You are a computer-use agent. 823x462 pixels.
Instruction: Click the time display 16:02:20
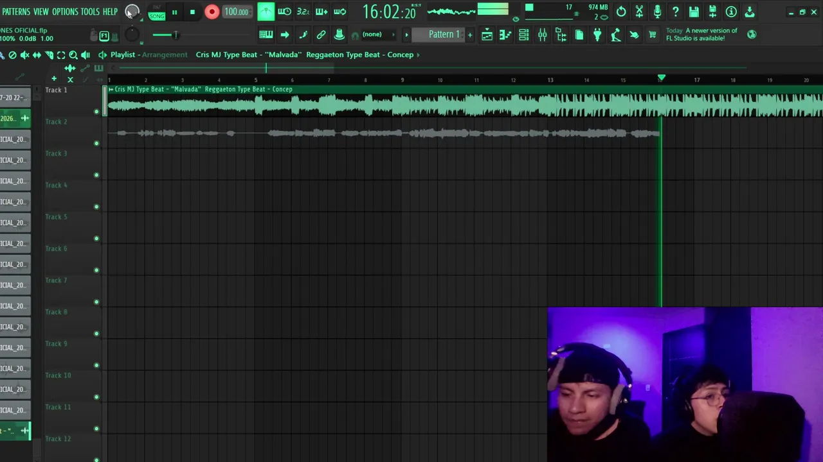pyautogui.click(x=390, y=12)
